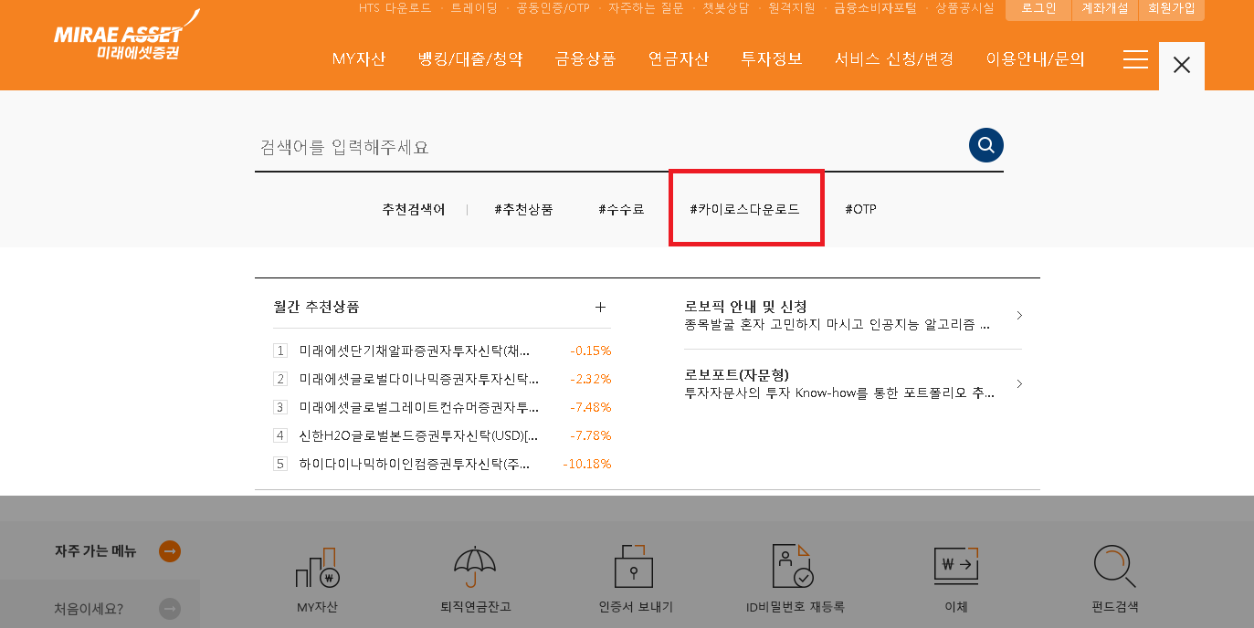The width and height of the screenshot is (1254, 628).
Task: Click the 로그인 button
Action: (x=1038, y=9)
